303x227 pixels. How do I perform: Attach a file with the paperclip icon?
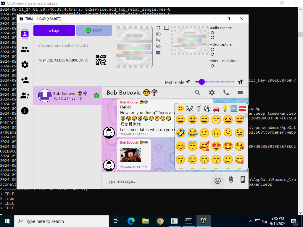click(x=231, y=179)
